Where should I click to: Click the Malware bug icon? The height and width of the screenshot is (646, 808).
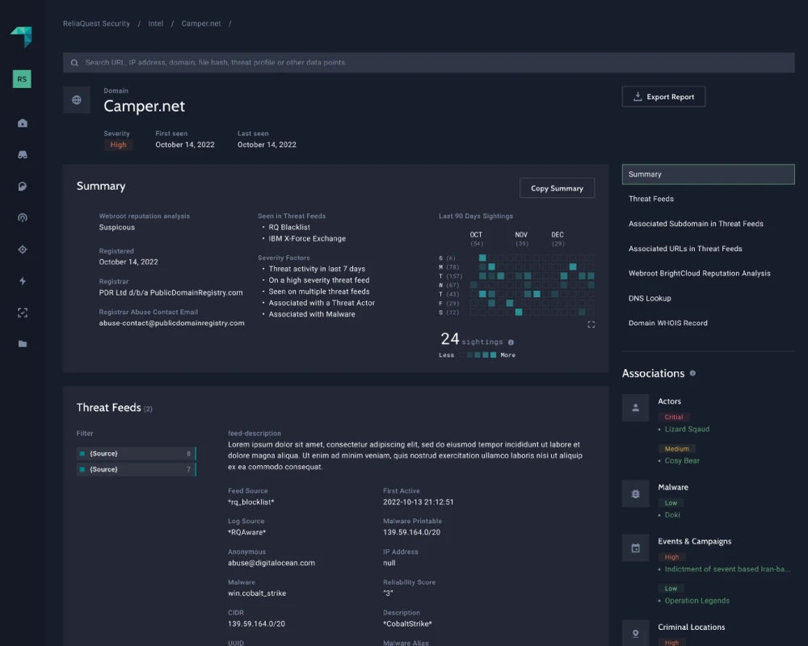click(x=635, y=494)
